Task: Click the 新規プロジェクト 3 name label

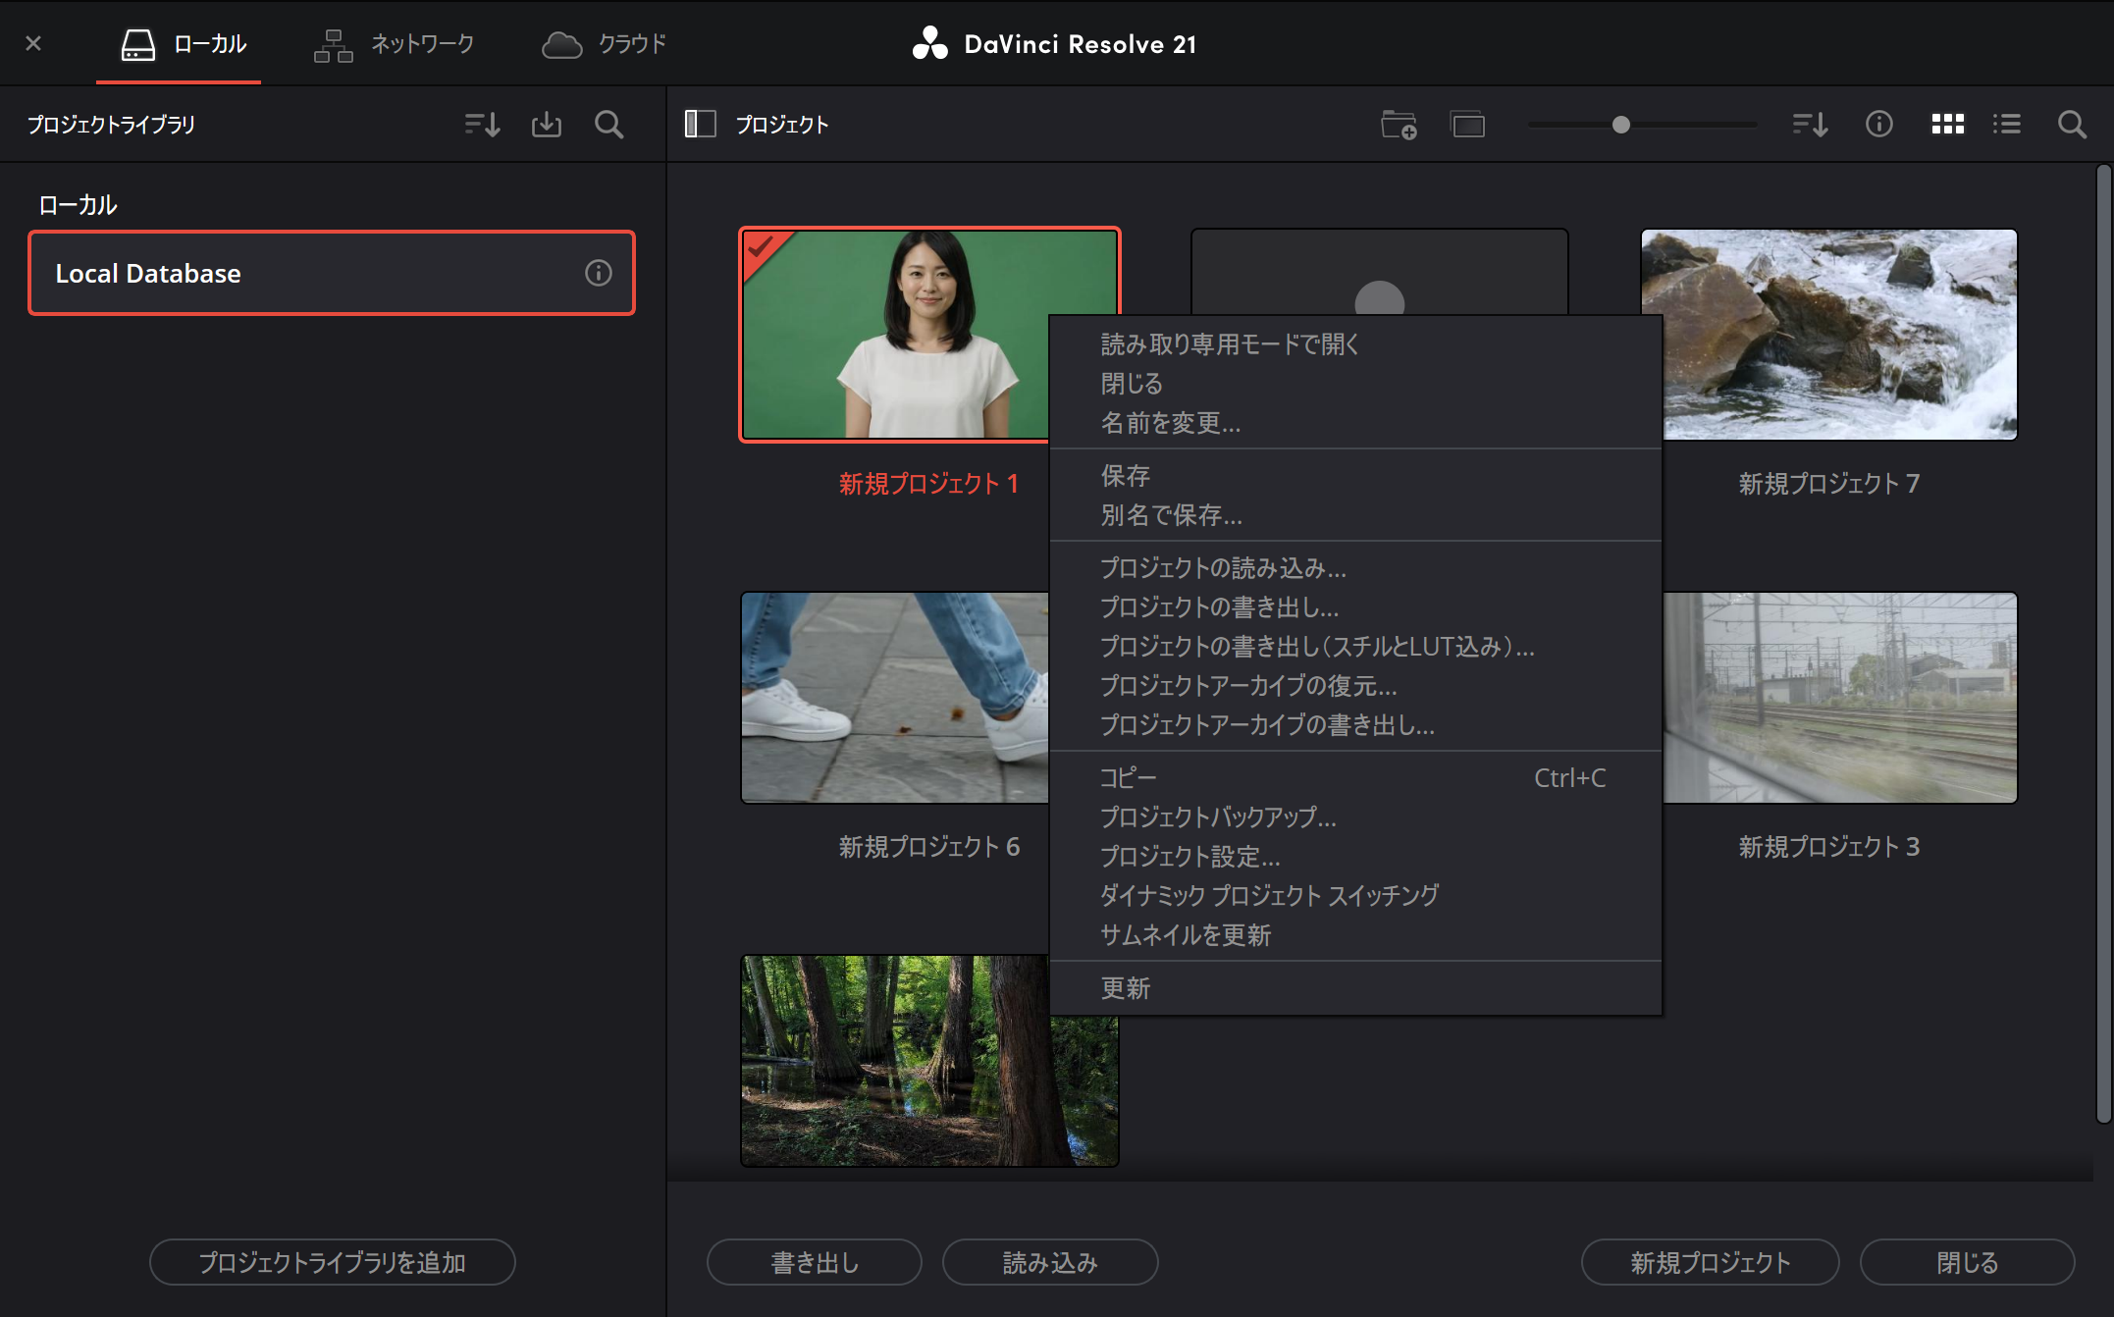Action: pos(1829,847)
